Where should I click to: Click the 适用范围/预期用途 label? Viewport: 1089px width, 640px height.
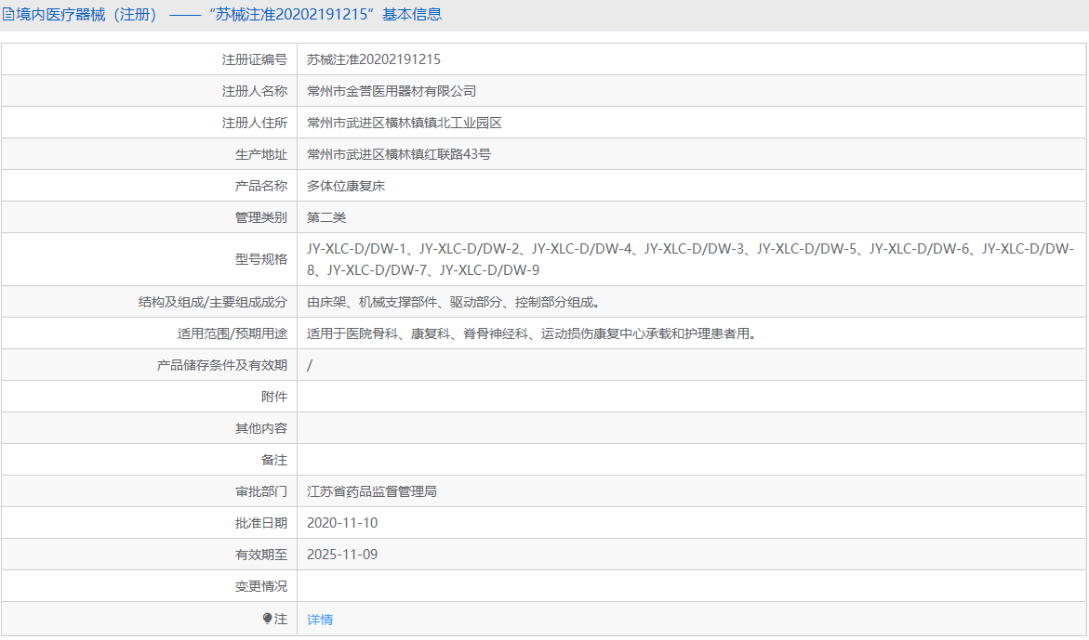232,333
